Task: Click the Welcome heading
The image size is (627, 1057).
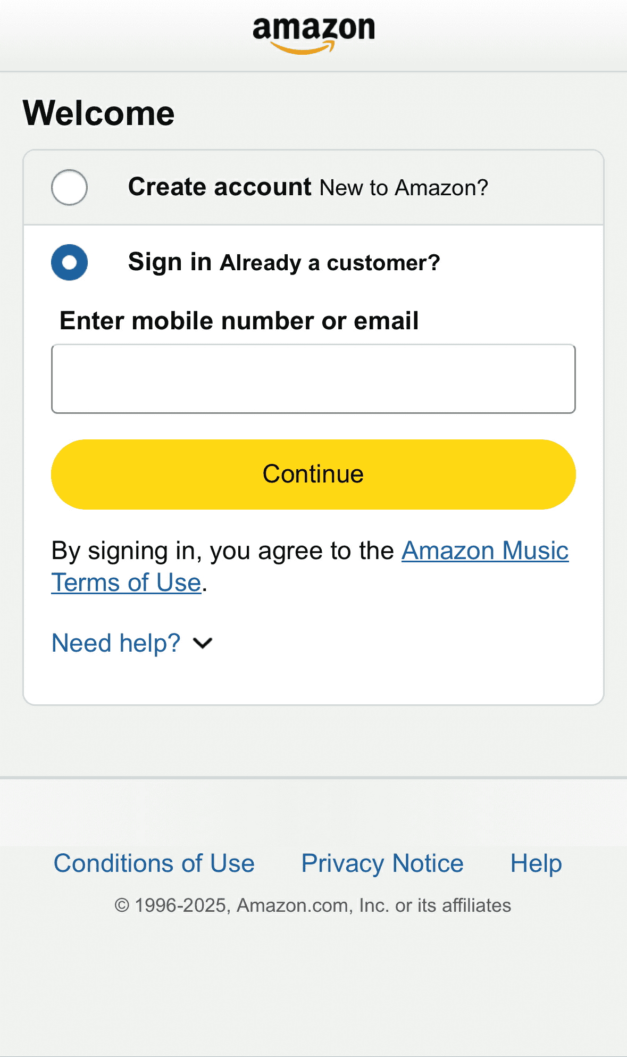Action: click(98, 113)
